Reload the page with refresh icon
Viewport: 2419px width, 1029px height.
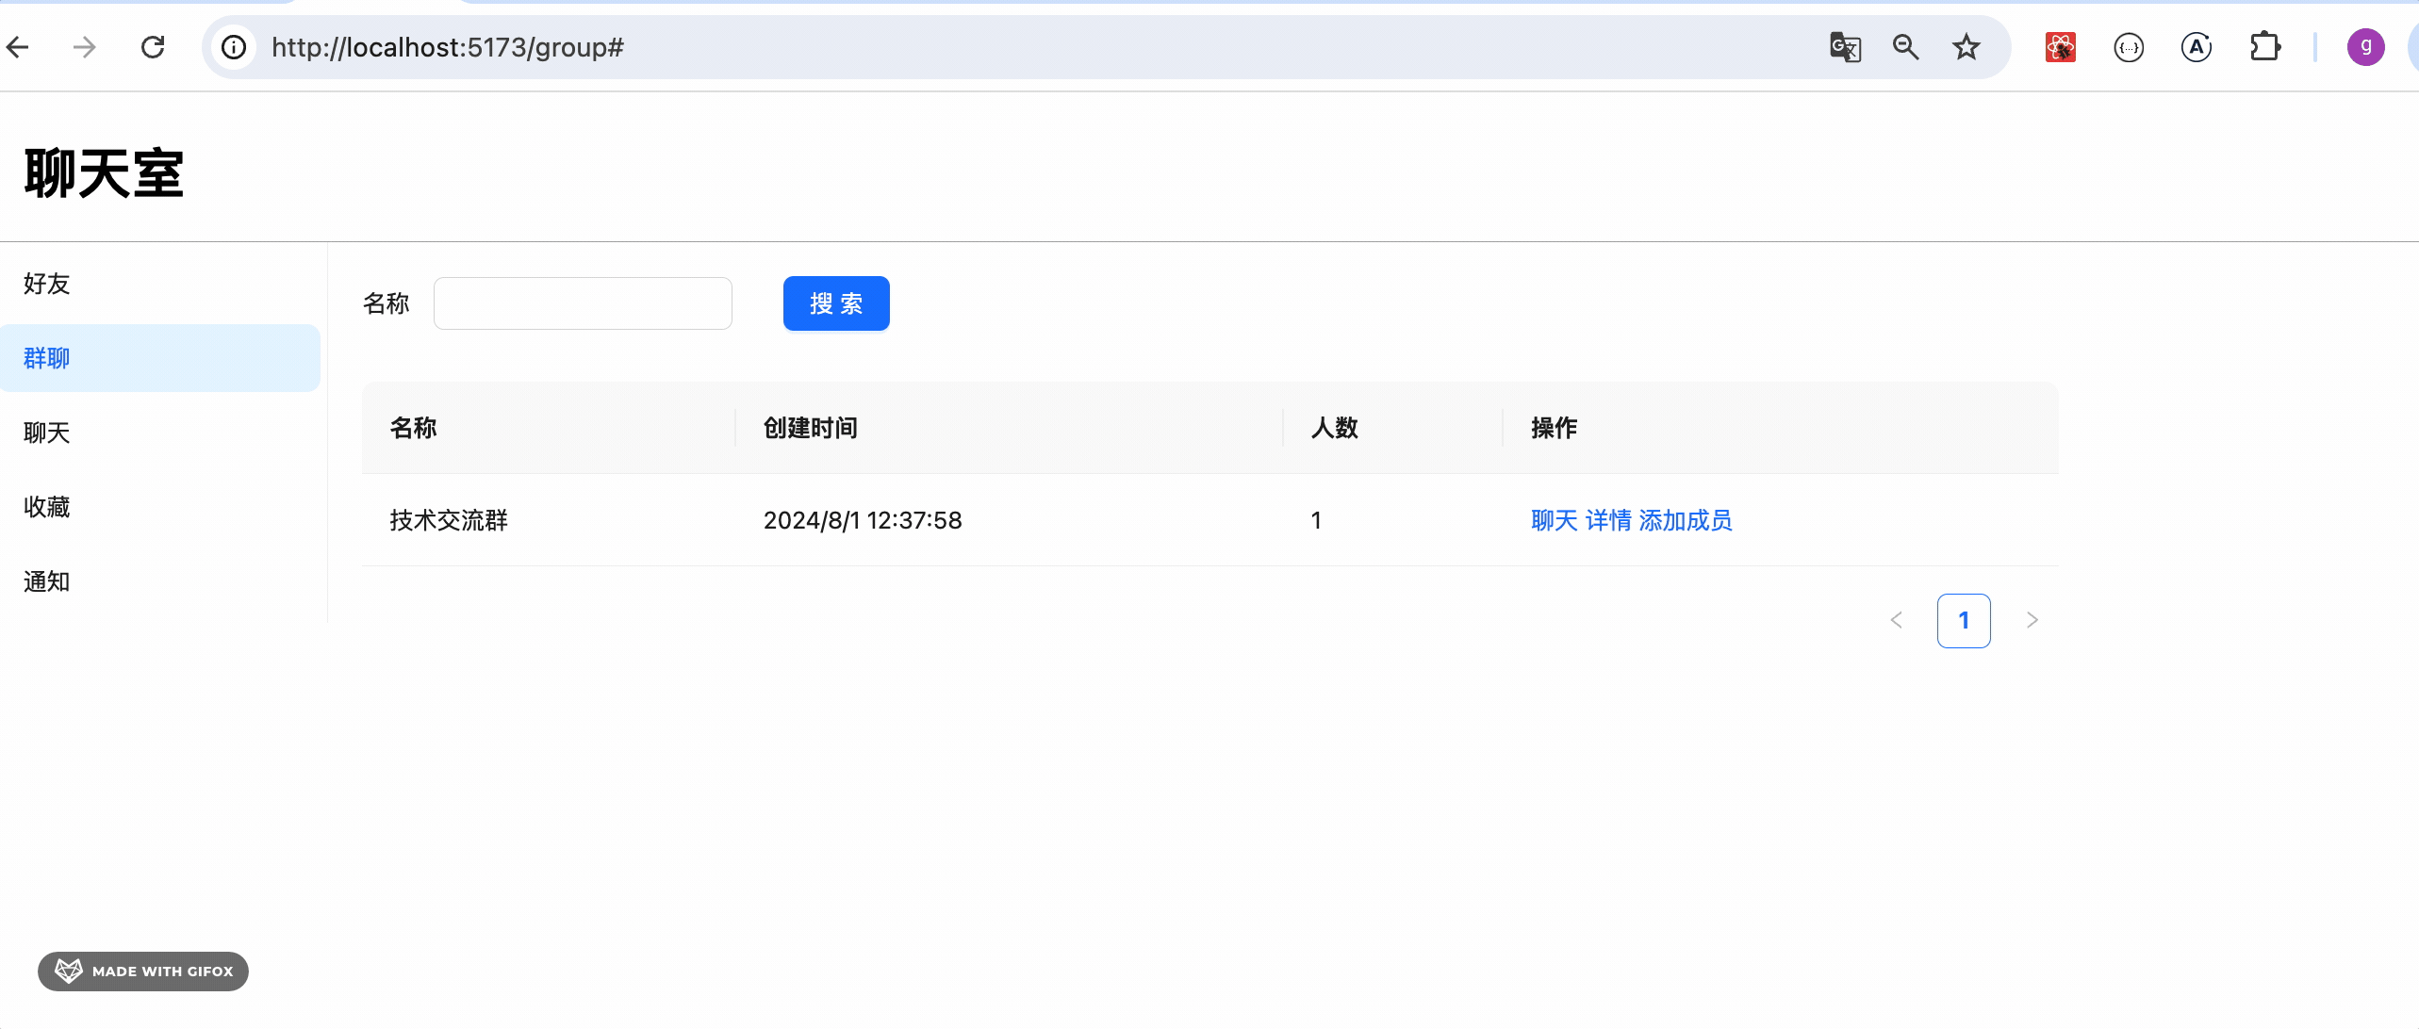153,47
